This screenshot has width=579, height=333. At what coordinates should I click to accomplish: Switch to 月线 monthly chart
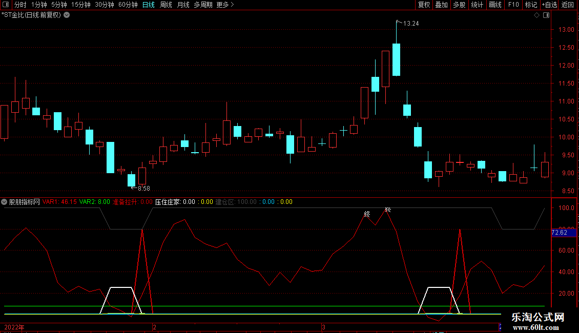coord(183,5)
